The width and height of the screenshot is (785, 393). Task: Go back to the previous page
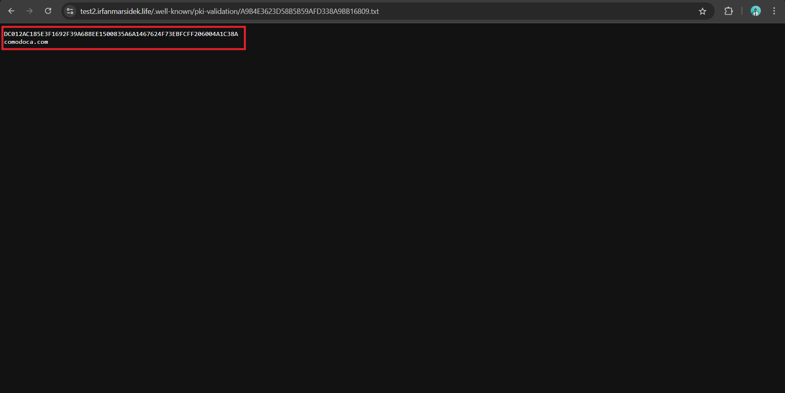(11, 11)
